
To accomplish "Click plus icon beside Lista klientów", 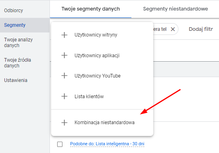I will pyautogui.click(x=64, y=97).
